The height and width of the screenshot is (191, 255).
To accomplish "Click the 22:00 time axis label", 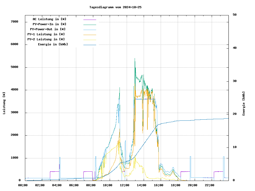I will click(x=210, y=185).
